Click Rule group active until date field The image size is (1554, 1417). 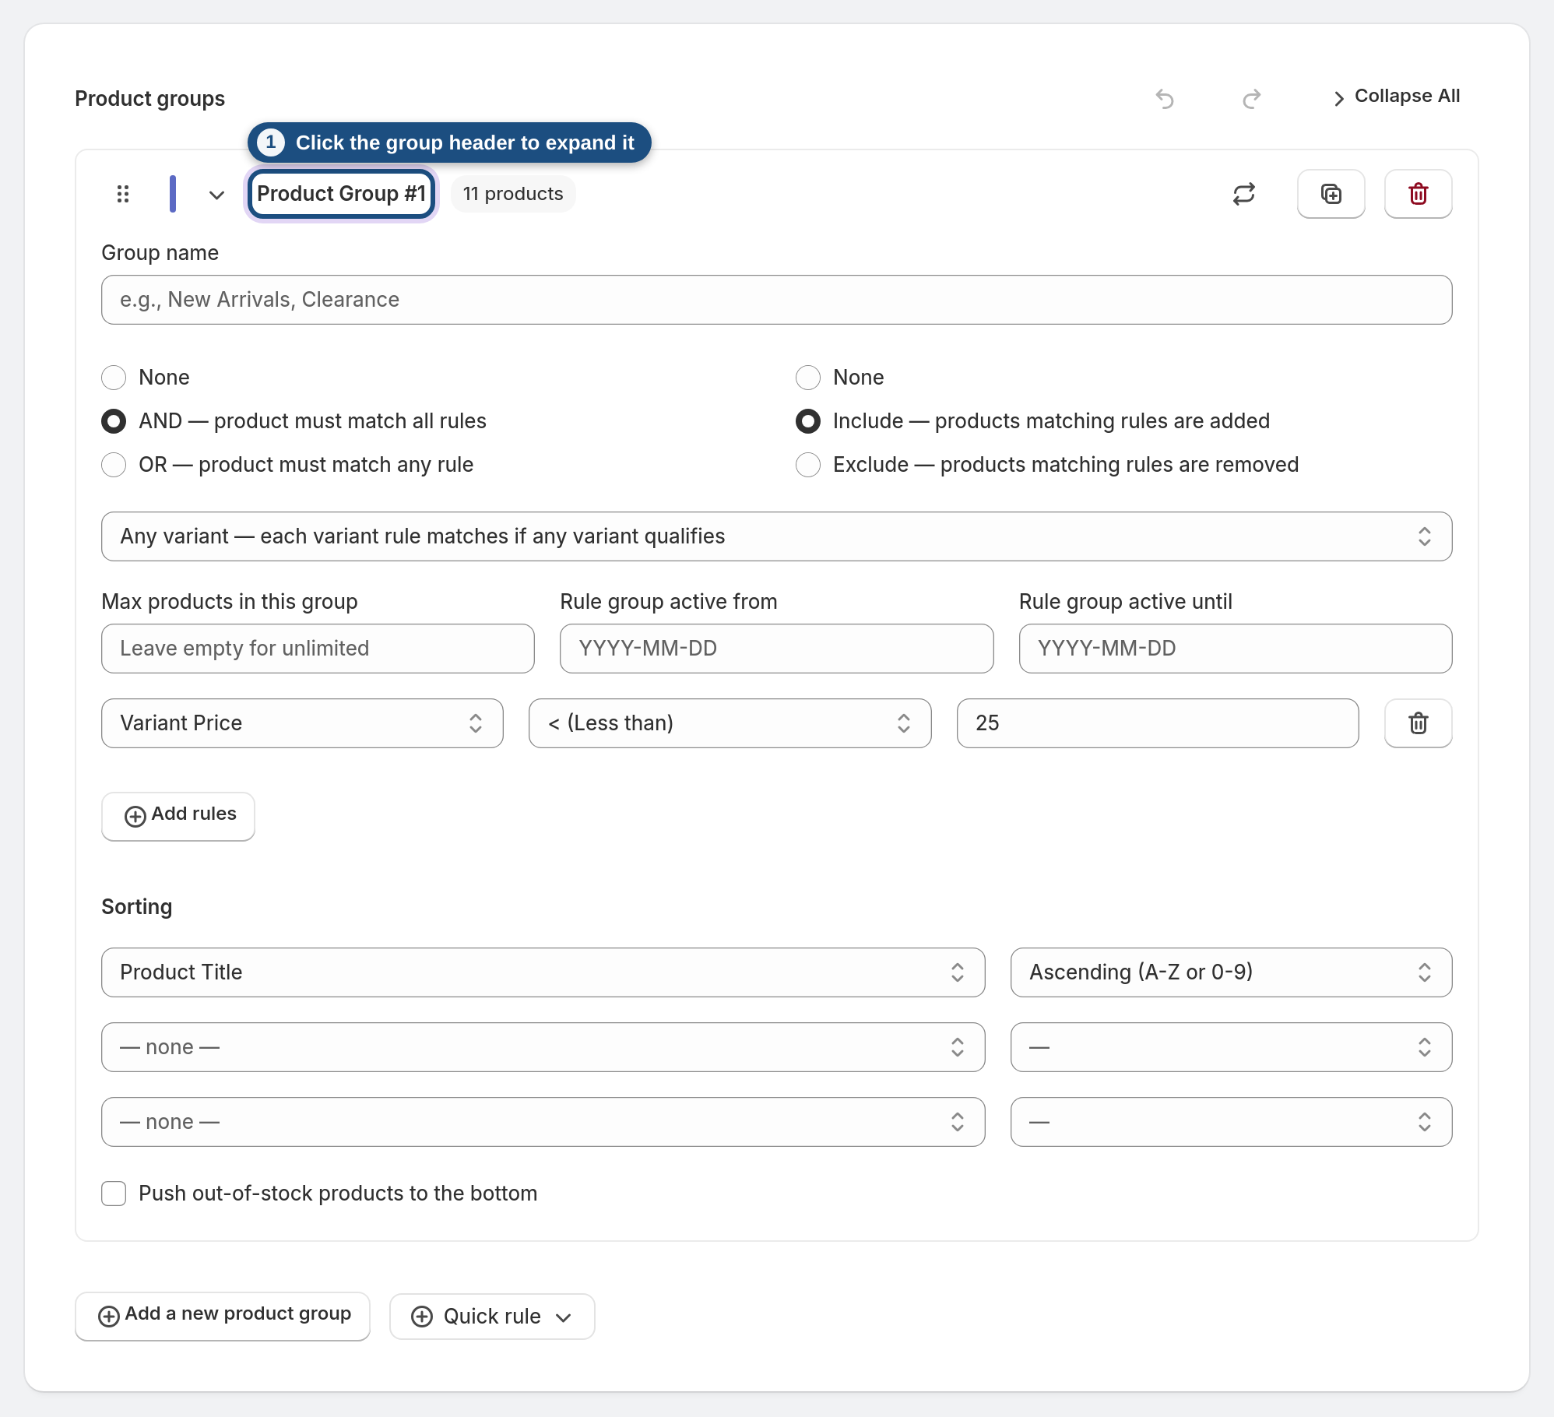(x=1236, y=649)
